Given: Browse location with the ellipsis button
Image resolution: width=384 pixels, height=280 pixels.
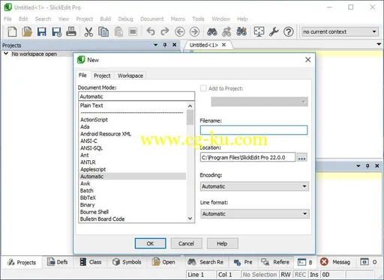Looking at the screenshot, I should pos(301,157).
